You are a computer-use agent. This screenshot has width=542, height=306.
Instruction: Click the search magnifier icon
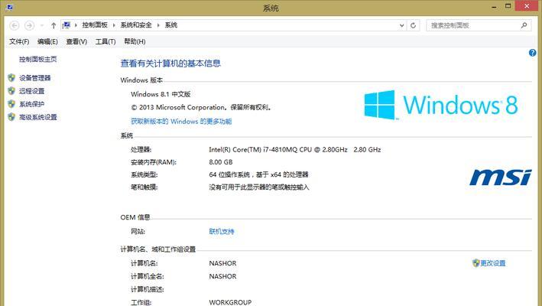pyautogui.click(x=524, y=25)
